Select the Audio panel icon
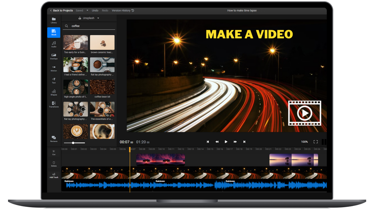 tap(54, 43)
